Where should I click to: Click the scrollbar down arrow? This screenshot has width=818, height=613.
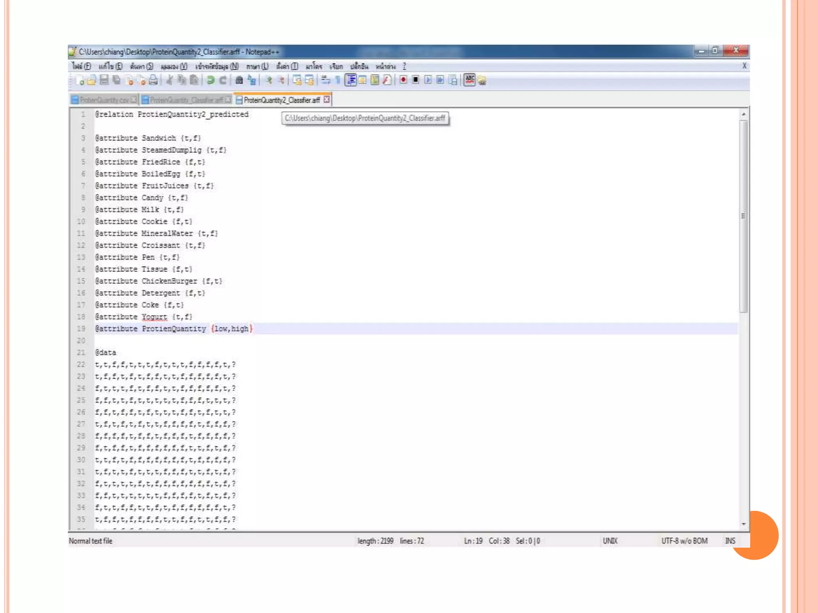coord(743,524)
